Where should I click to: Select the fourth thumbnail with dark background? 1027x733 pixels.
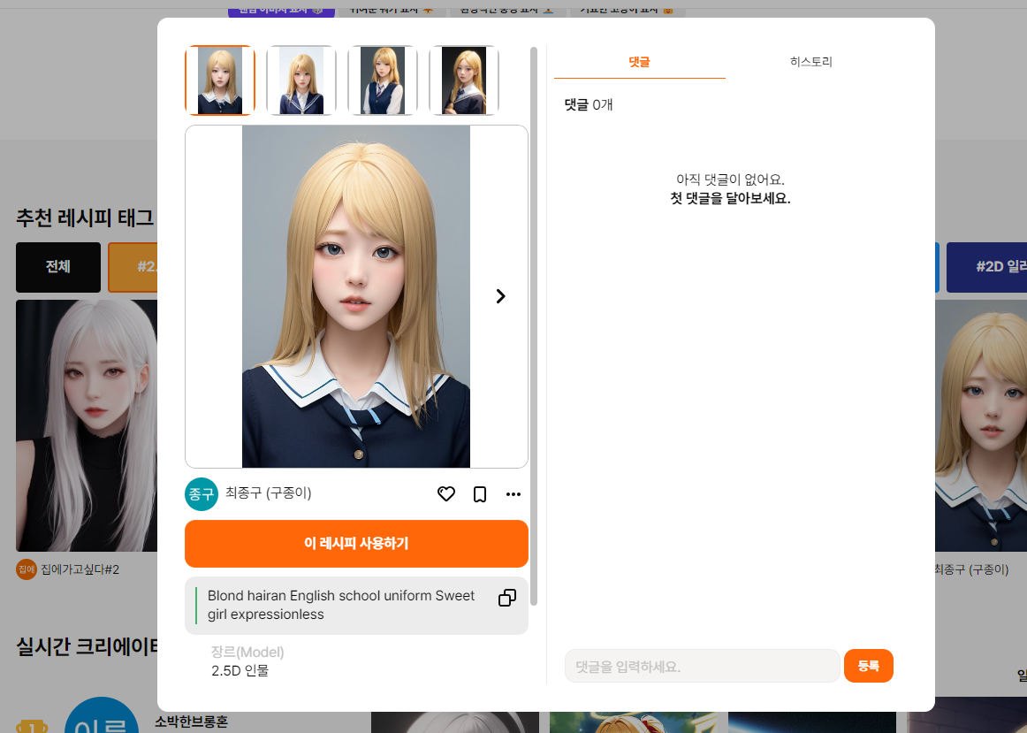464,80
